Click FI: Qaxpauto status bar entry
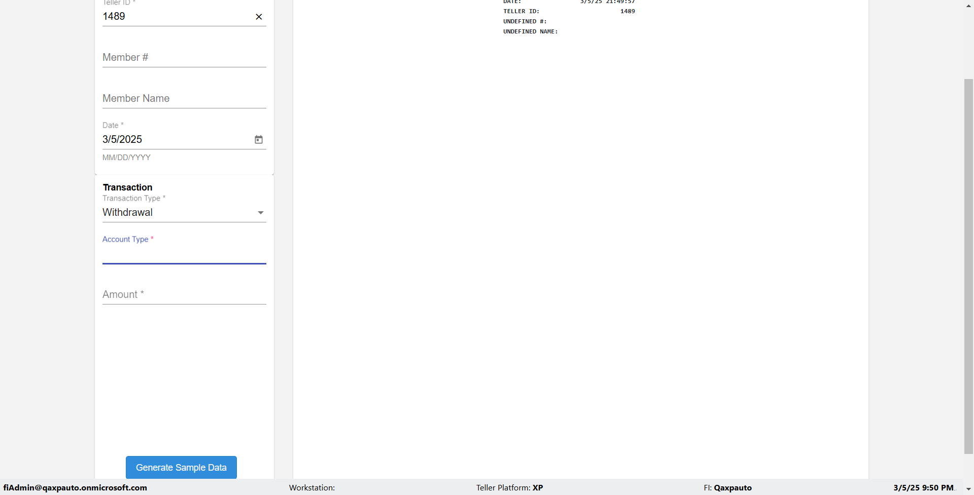The height and width of the screenshot is (495, 974). 727,487
